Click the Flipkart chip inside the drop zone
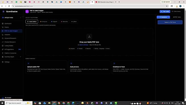The image size is (186, 105). pos(80,49)
